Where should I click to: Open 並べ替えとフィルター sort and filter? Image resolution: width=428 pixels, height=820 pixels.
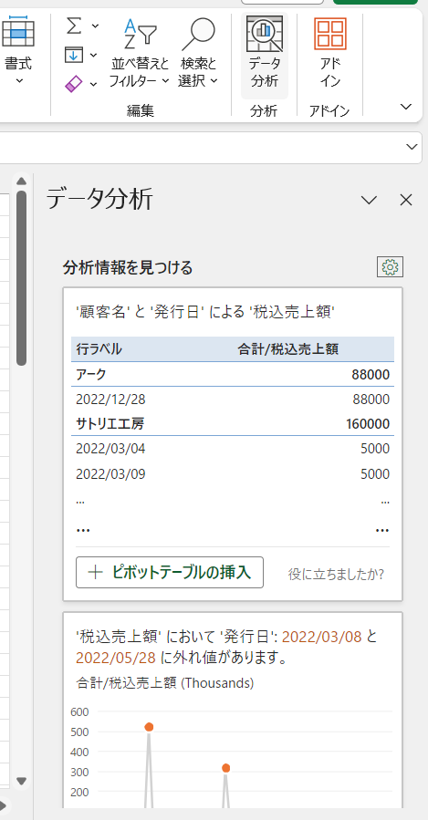pos(140,52)
